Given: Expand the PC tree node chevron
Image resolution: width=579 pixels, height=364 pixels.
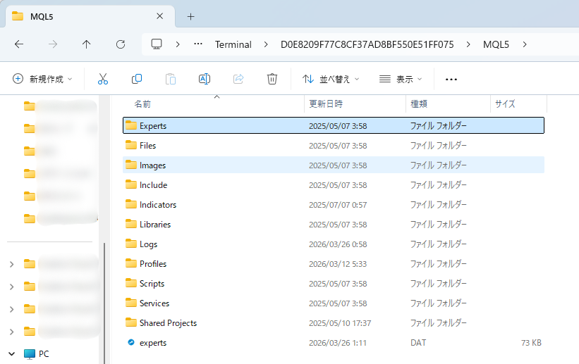Looking at the screenshot, I should tap(11, 353).
